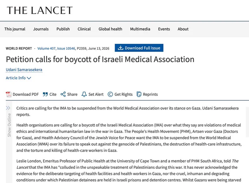
Task: Open Volume 407, Issue 10546 link
Action: pyautogui.click(x=56, y=49)
